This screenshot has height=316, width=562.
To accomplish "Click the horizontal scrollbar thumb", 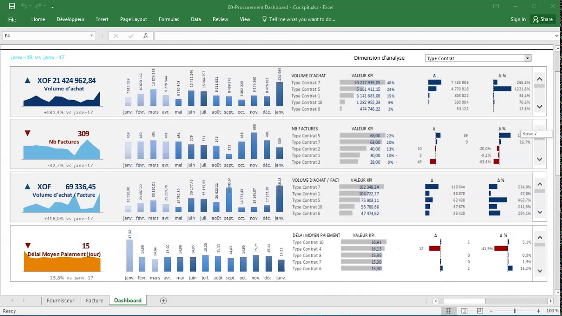I will point(464,301).
